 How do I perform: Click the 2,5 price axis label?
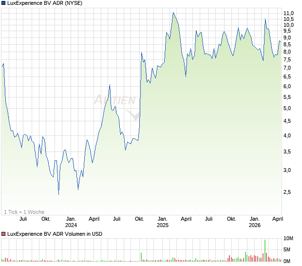pos(287,192)
